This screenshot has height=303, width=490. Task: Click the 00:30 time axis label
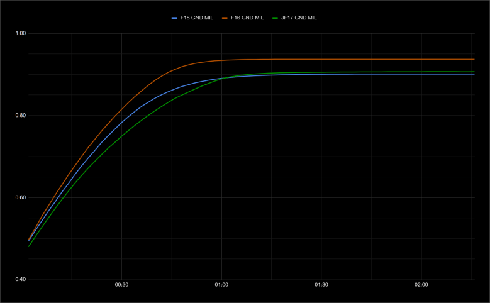coord(121,285)
